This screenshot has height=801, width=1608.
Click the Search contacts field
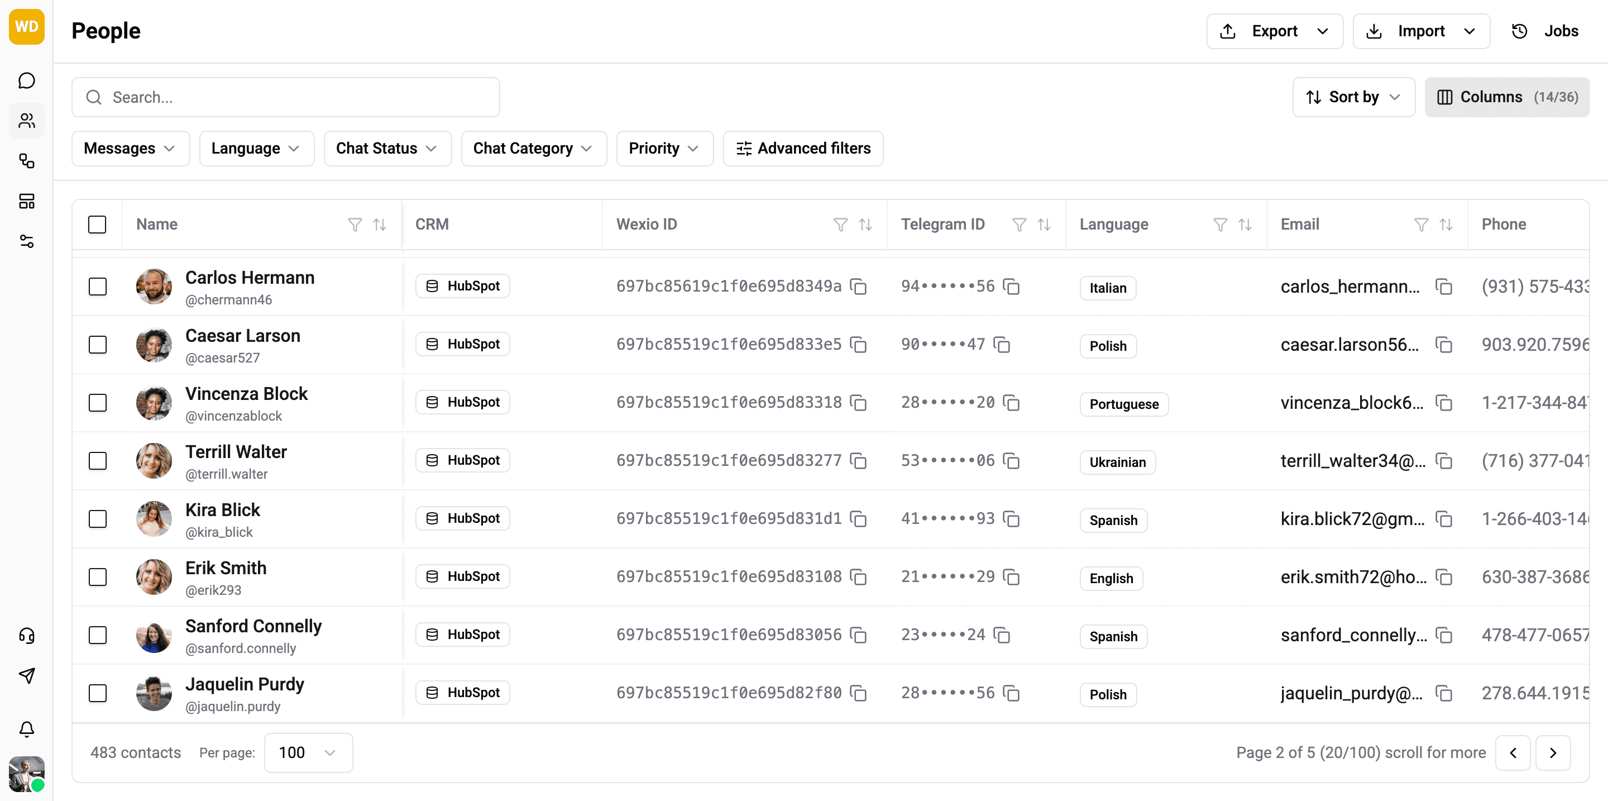(x=285, y=97)
